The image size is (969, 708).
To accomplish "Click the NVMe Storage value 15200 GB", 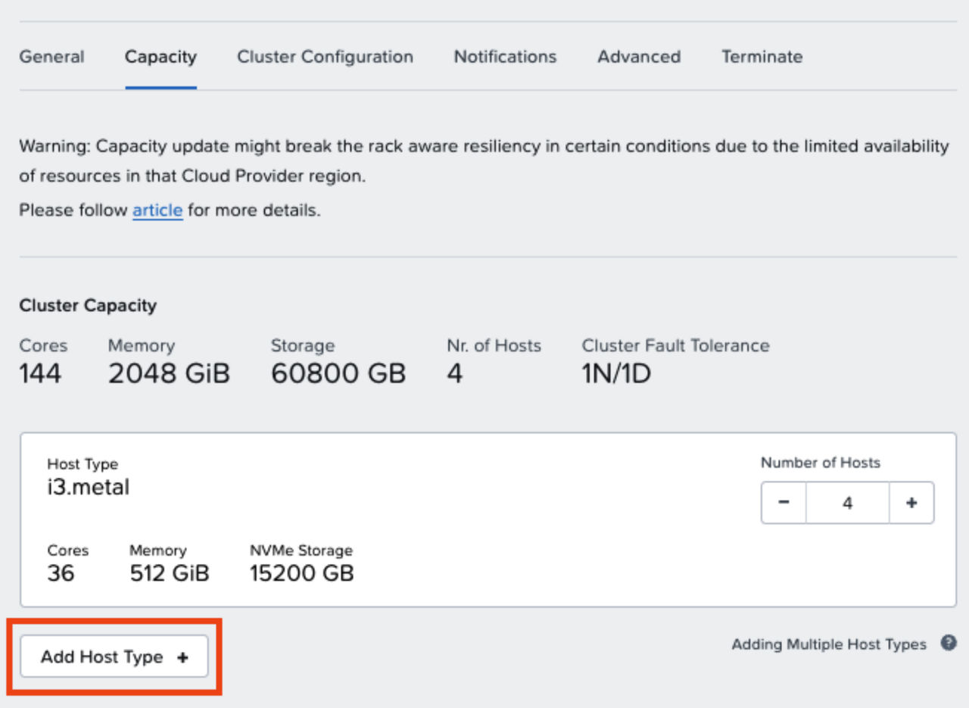I will 302,573.
